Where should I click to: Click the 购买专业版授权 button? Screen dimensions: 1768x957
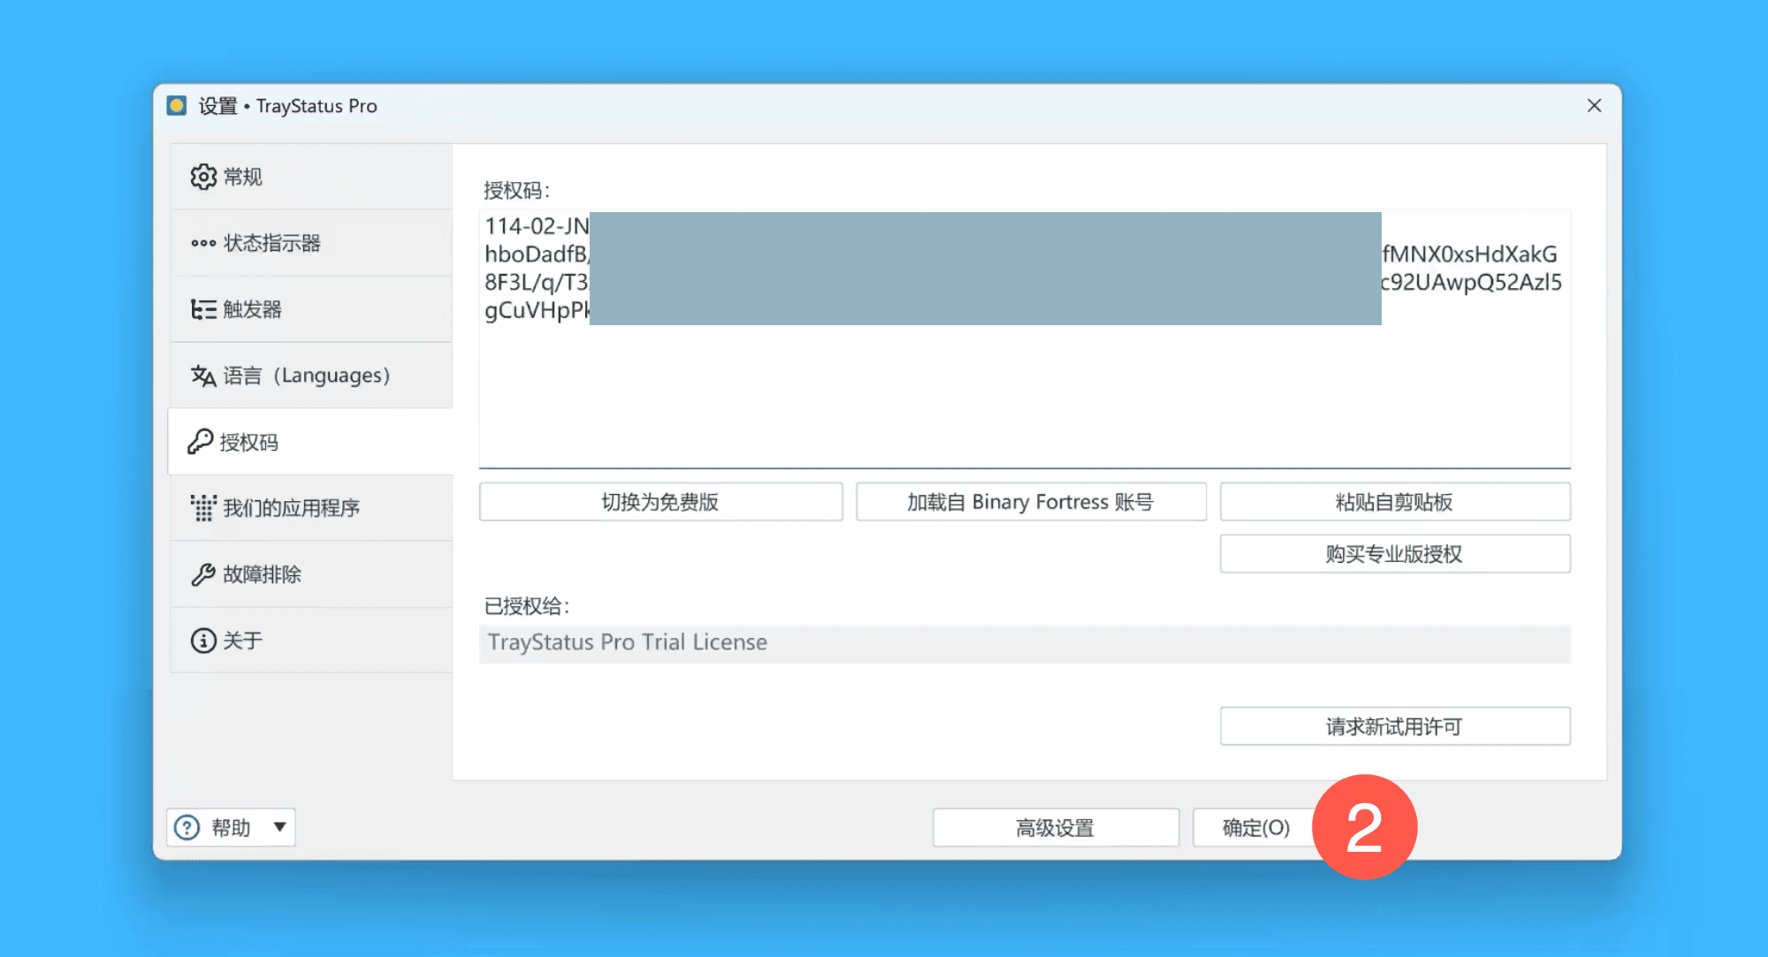point(1395,554)
